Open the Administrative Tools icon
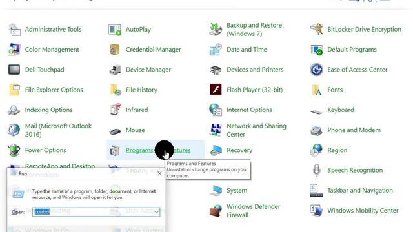Viewport: 413px width, 232px height. [x=14, y=30]
